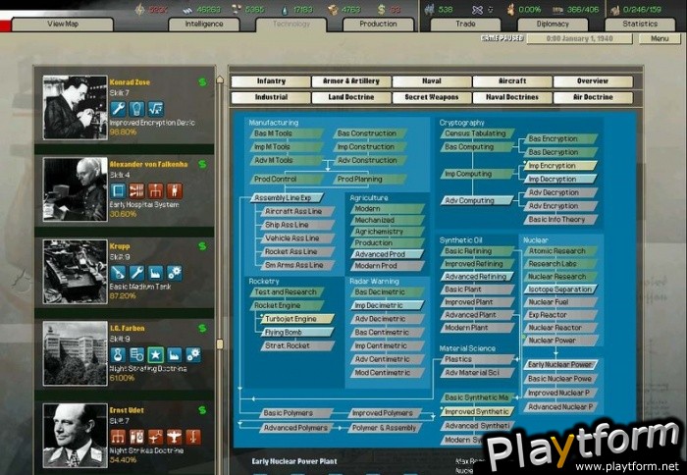The height and width of the screenshot is (475, 687).
Task: Click the green dollar sign next to Krupp
Action: (x=202, y=246)
